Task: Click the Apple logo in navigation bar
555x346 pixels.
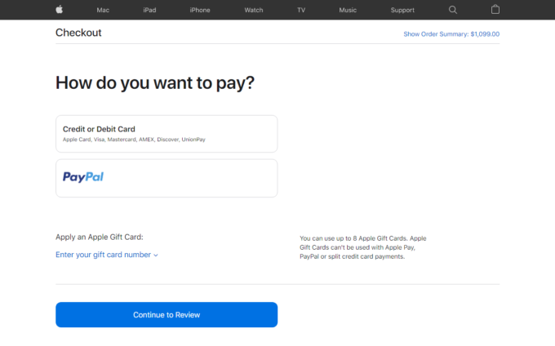Action: click(x=60, y=10)
